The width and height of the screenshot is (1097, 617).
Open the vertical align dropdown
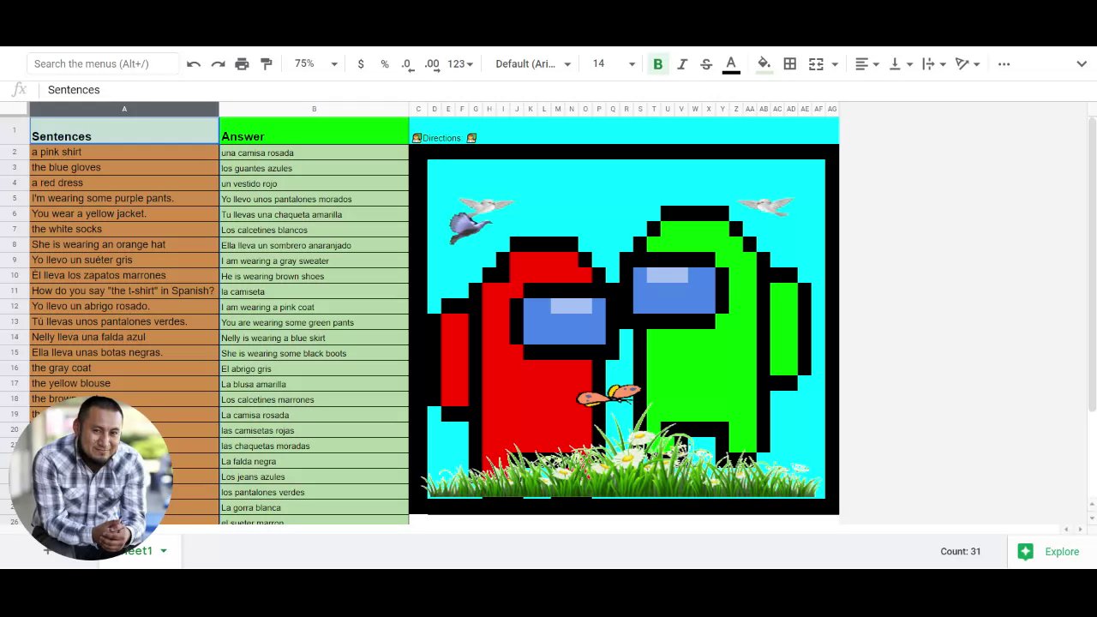tap(901, 64)
